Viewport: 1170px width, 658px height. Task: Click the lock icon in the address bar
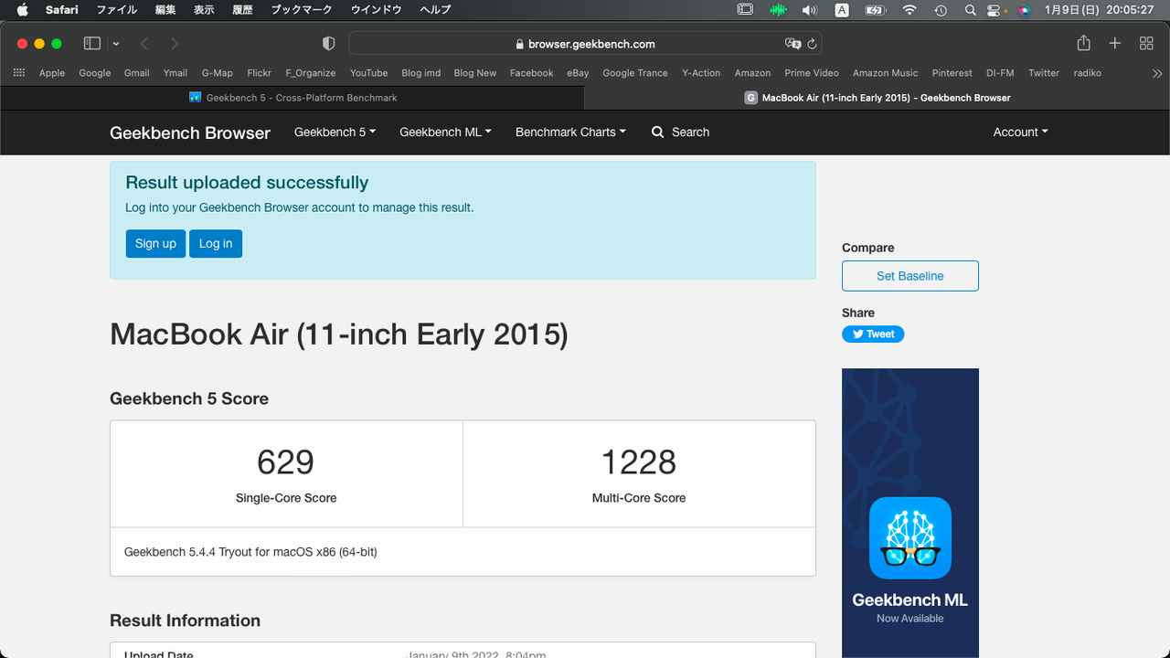click(x=520, y=44)
